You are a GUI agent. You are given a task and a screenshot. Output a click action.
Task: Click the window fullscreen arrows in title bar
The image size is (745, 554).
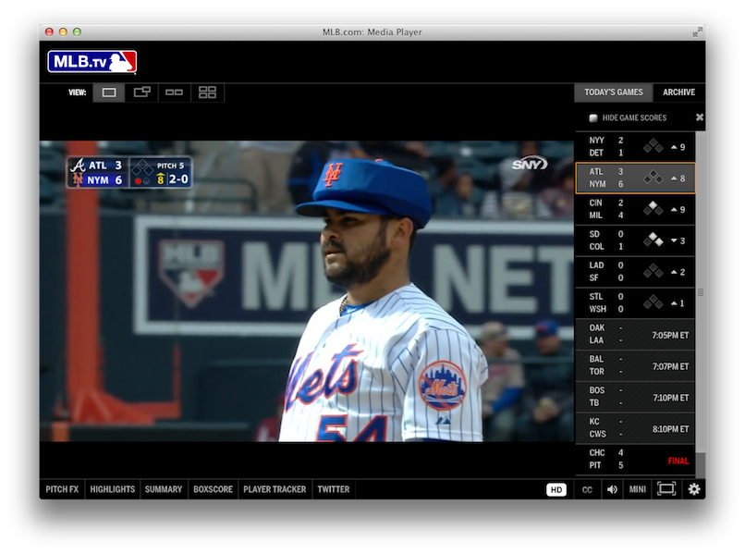697,31
